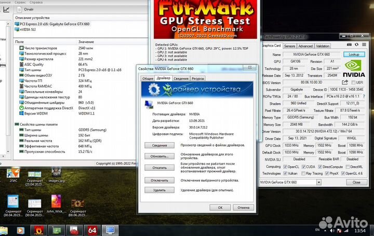Viewport: 374px width, 236px height.
Task: Toggle the UEFI checkbox in GPU-Z
Action: [353, 82]
